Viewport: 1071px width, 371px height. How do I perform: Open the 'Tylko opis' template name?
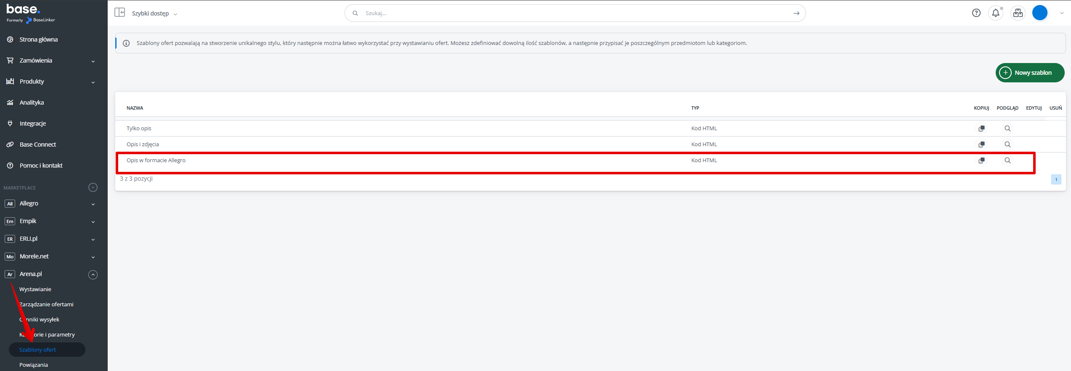[x=139, y=129]
